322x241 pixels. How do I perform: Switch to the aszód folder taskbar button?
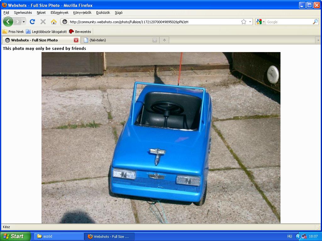tap(59, 236)
